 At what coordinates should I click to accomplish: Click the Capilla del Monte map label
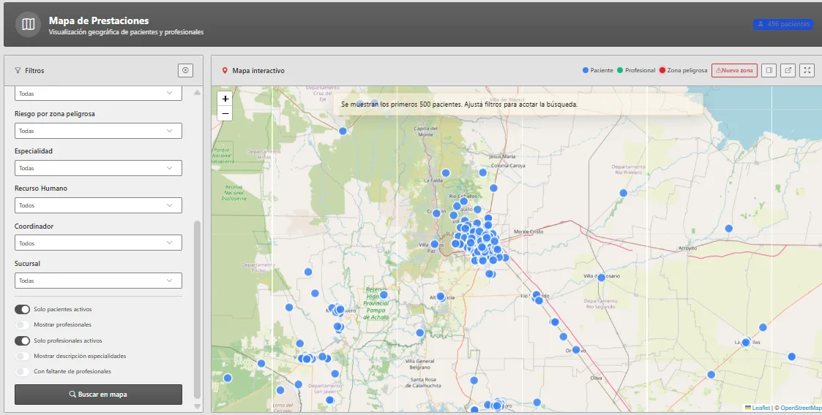coord(426,132)
